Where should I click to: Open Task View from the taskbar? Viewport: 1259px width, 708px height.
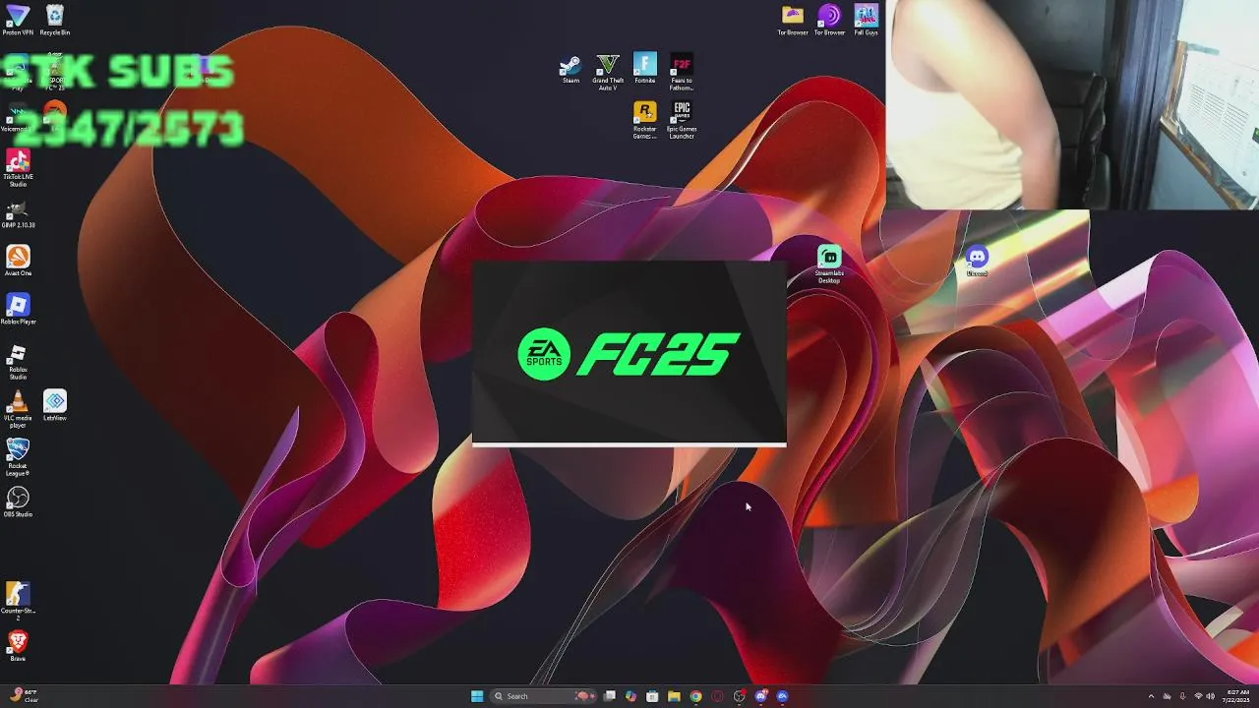(x=610, y=696)
